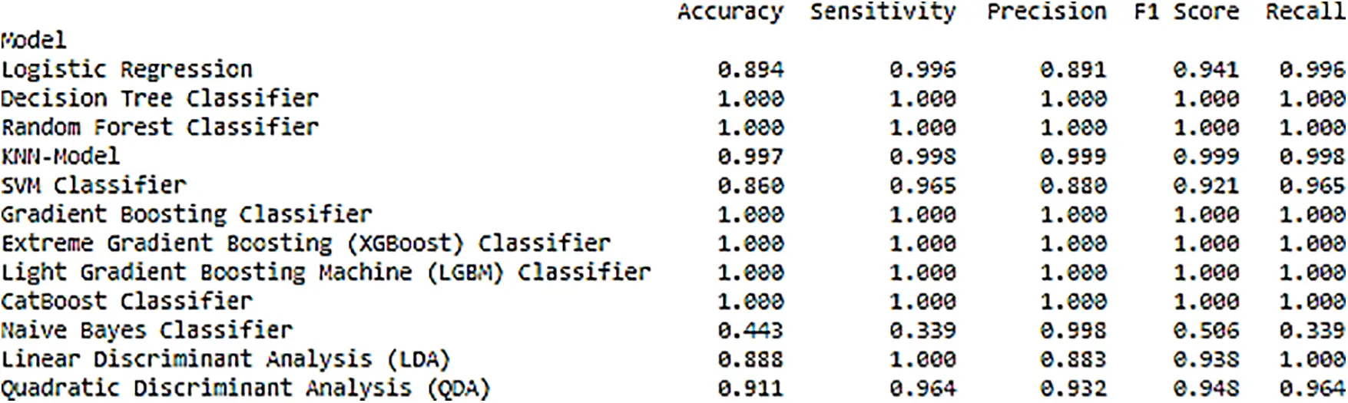Click the SVM Classifier row label
Screen dimensions: 1348x403
coord(94,185)
